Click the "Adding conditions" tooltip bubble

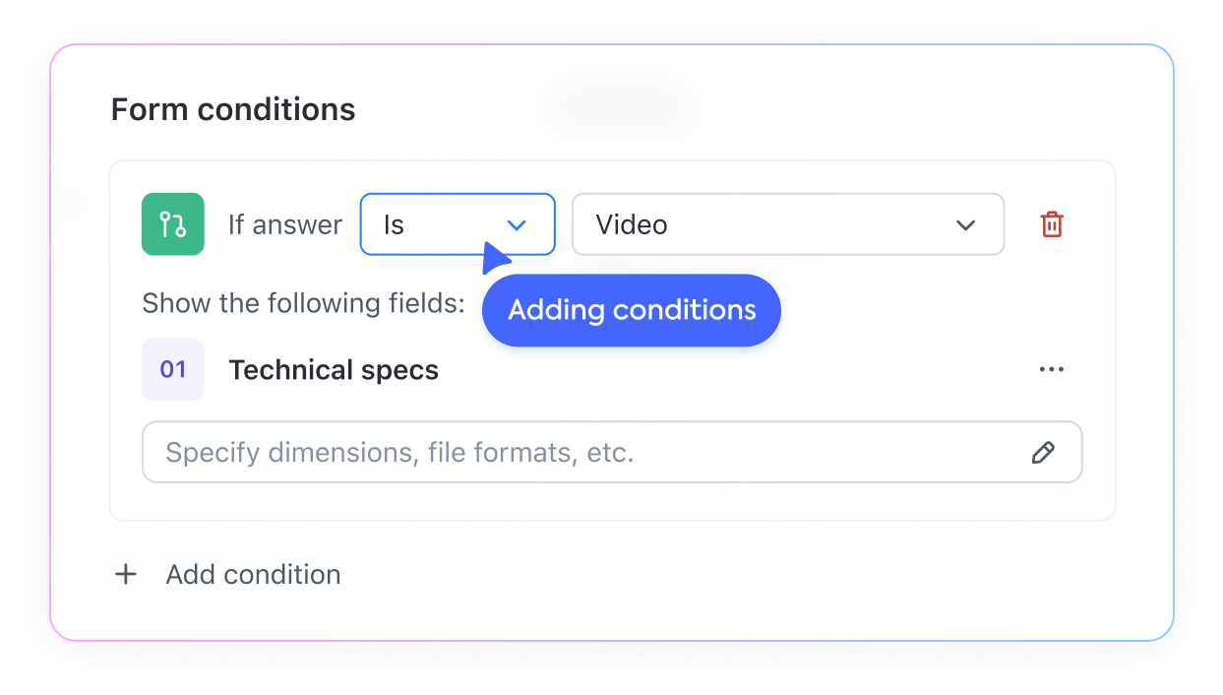(632, 310)
